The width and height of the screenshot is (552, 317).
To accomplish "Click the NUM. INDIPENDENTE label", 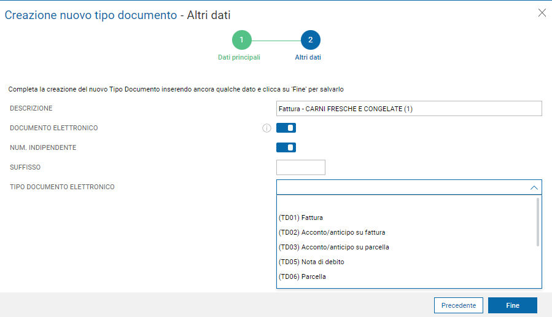I will 43,147.
